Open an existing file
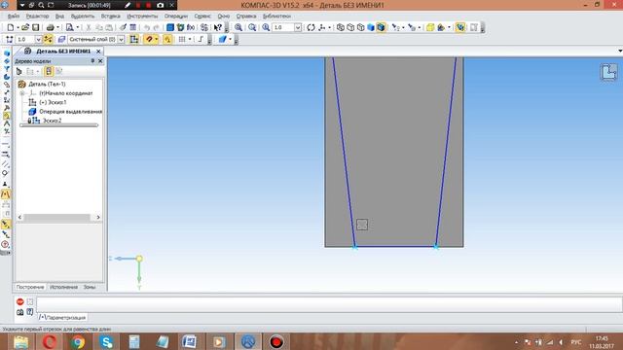The image size is (623, 350). pos(25,27)
